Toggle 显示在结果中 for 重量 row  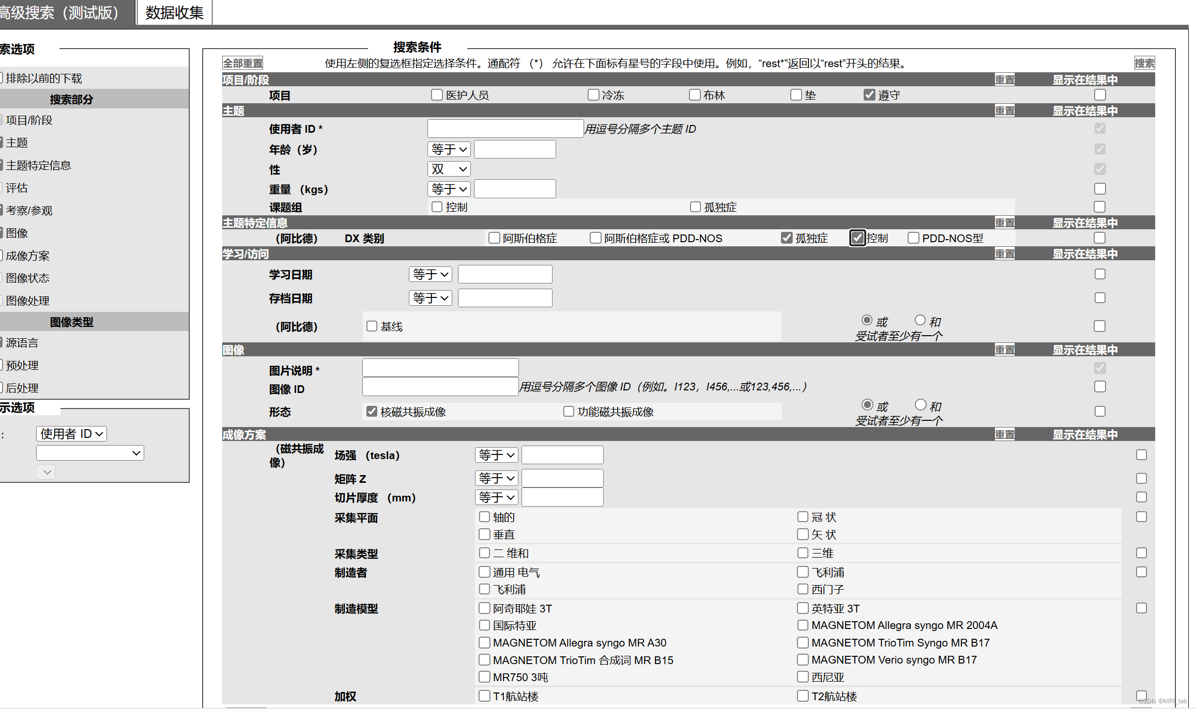(x=1100, y=188)
